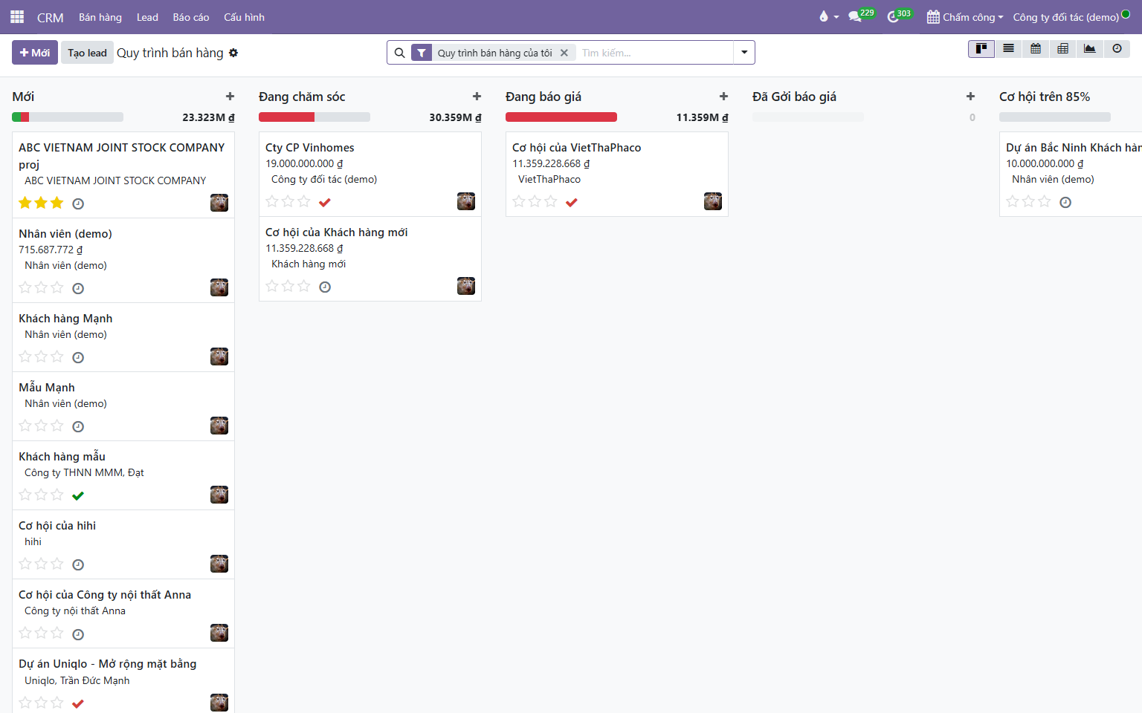1142x713 pixels.
Task: Quick add a card in Đang báo giá column
Action: pyautogui.click(x=724, y=97)
